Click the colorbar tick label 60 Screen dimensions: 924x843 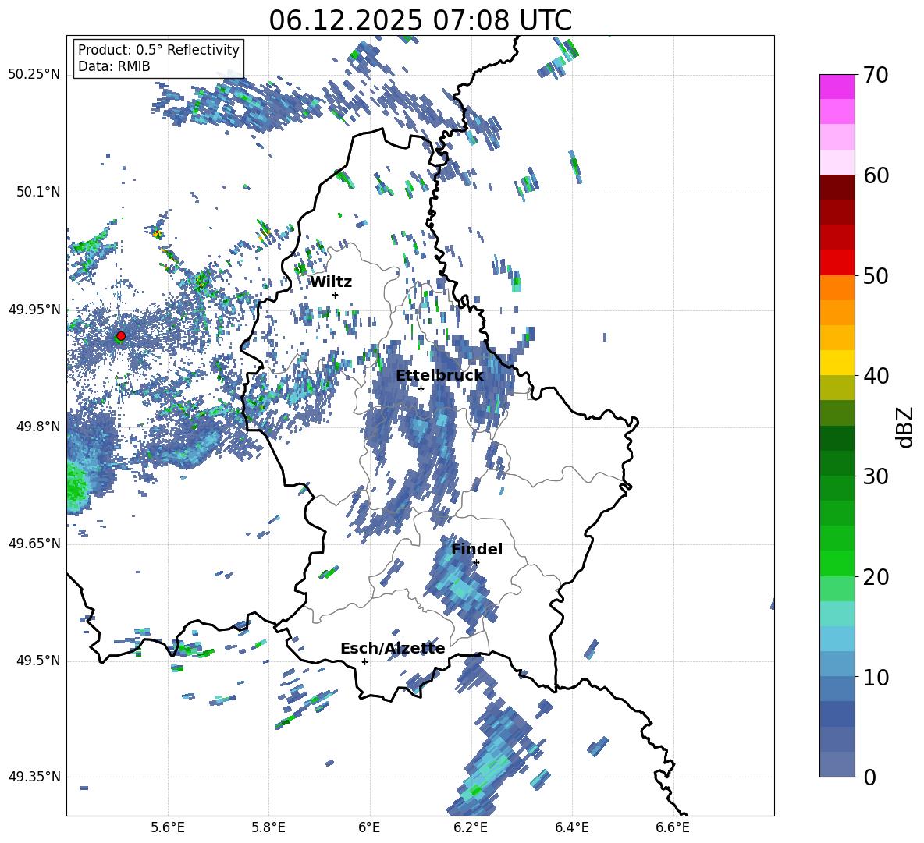876,175
